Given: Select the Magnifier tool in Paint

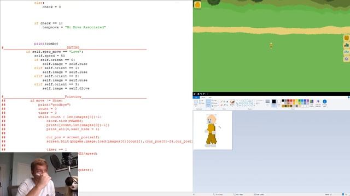Looking at the screenshot, I should [x=227, y=105].
